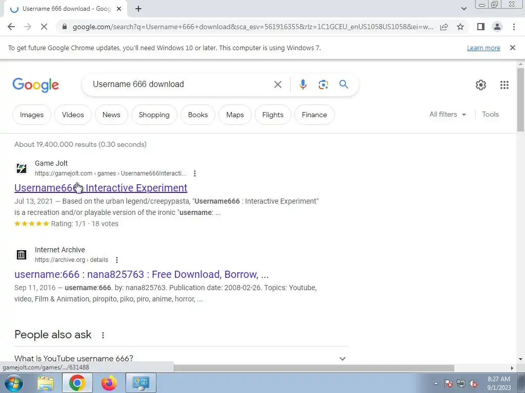
Task: Open Google quick settings gear
Action: tap(481, 85)
